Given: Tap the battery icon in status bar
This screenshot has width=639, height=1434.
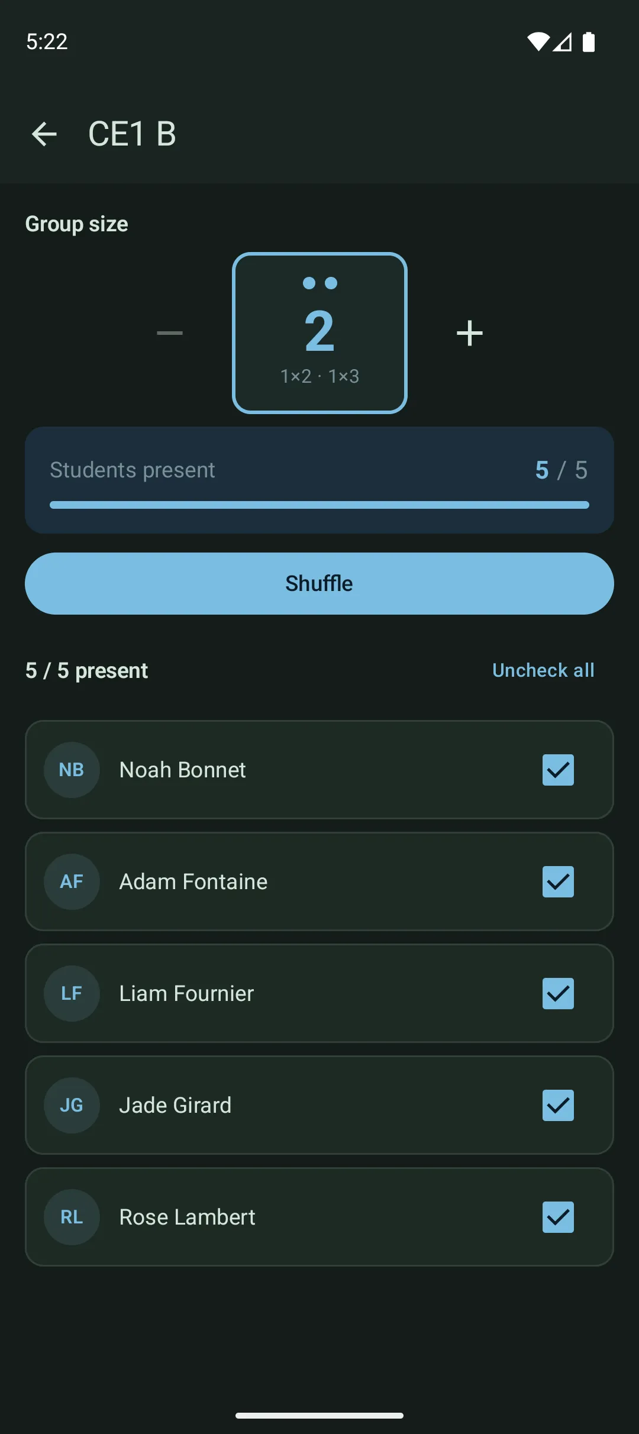Looking at the screenshot, I should coord(588,42).
